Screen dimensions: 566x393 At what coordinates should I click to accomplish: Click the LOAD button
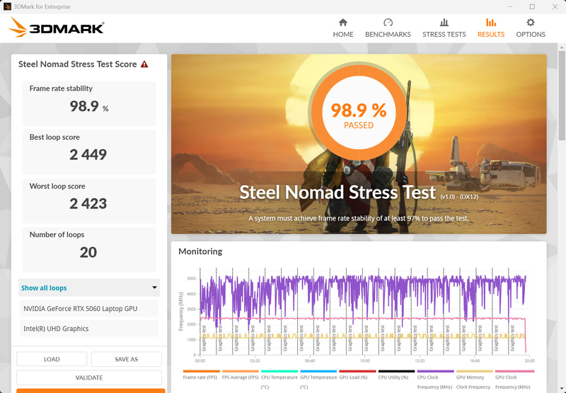[x=52, y=359]
